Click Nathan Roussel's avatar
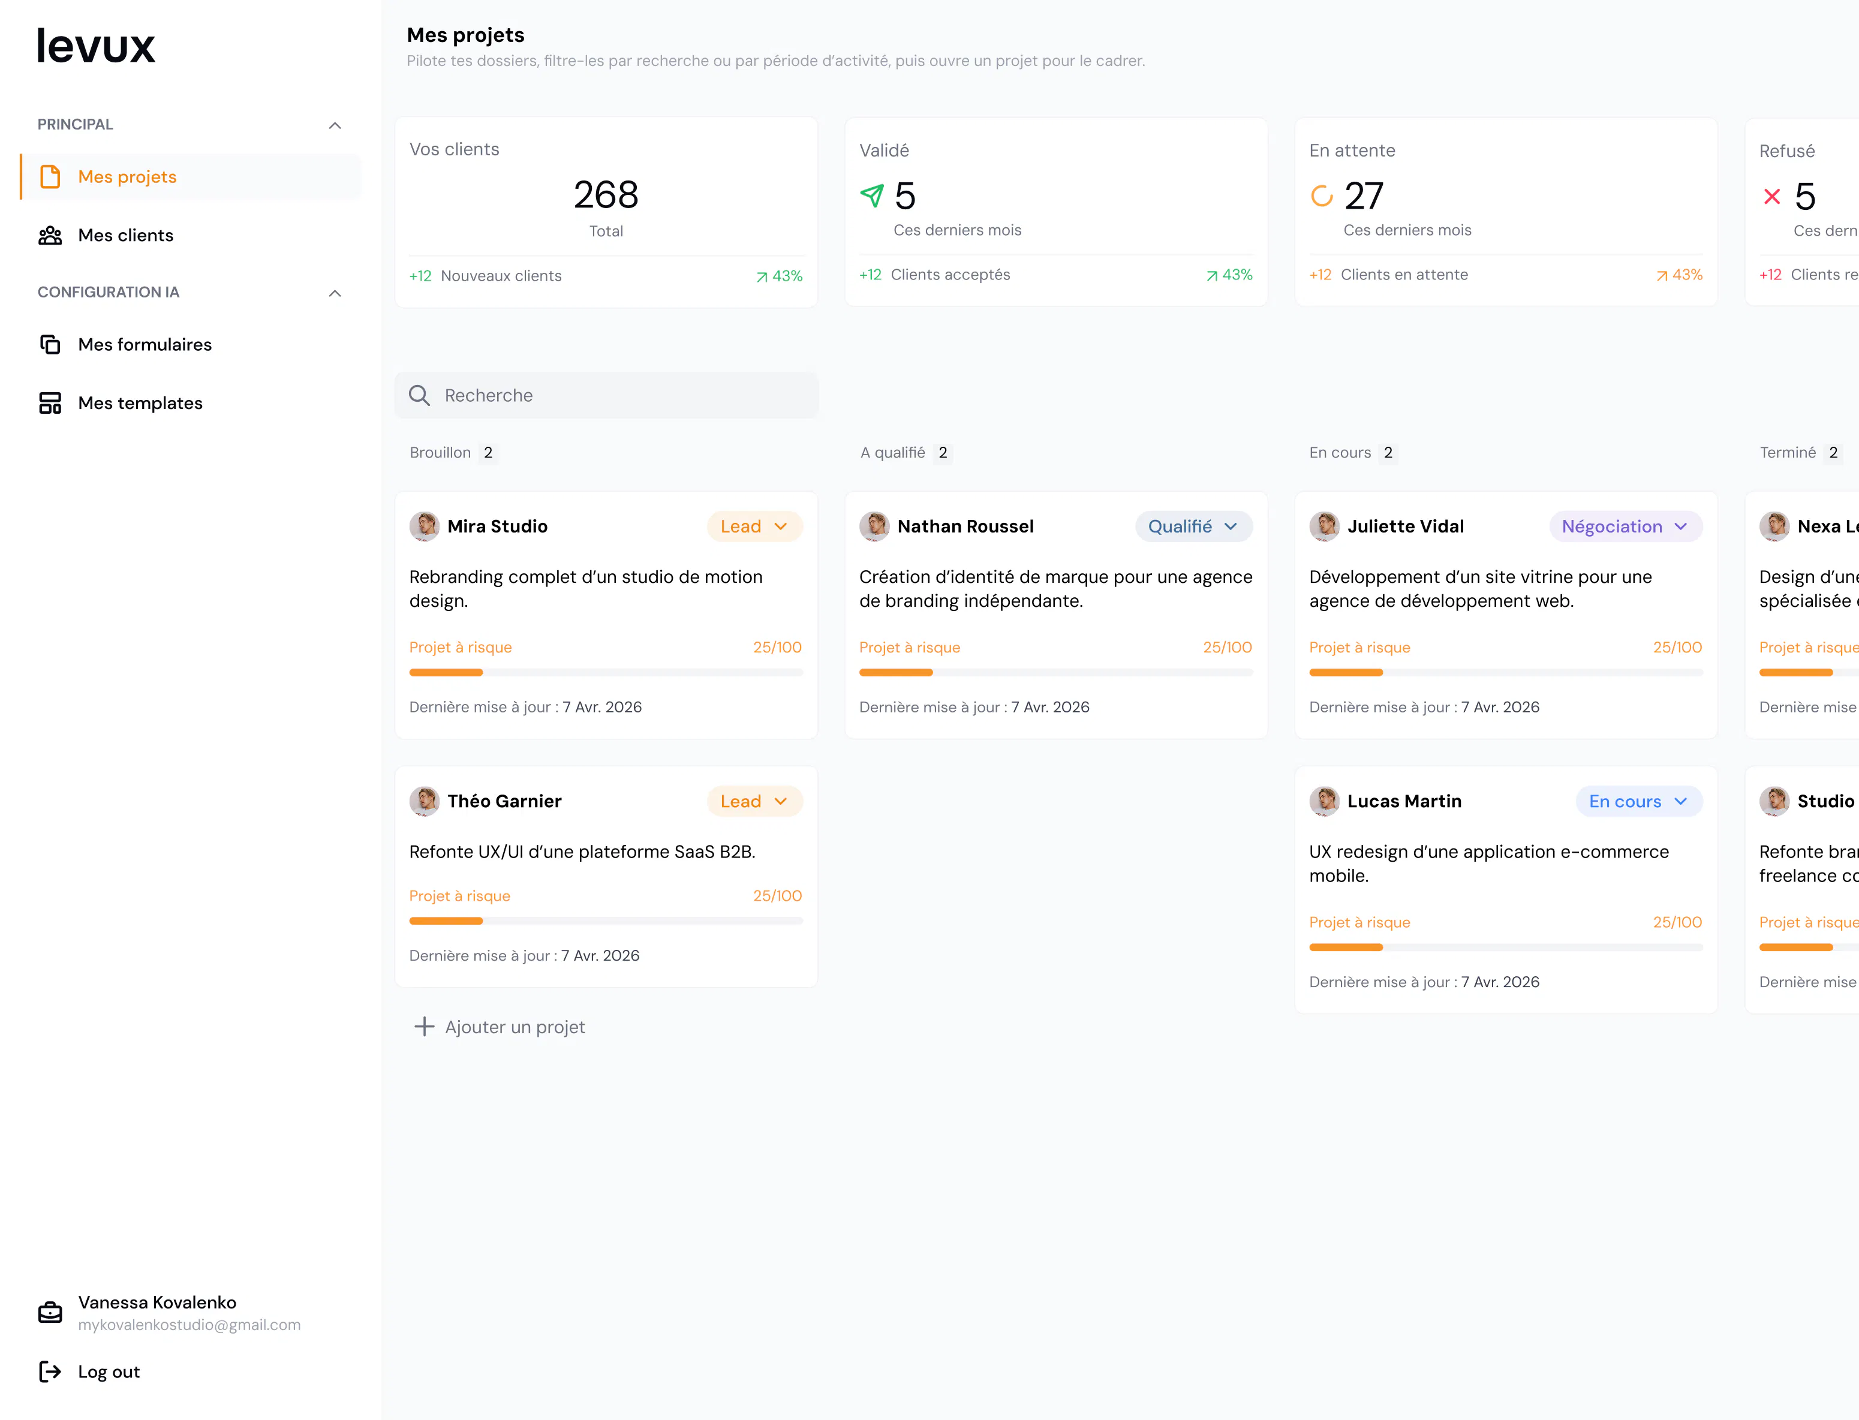1859x1420 pixels. pos(874,526)
